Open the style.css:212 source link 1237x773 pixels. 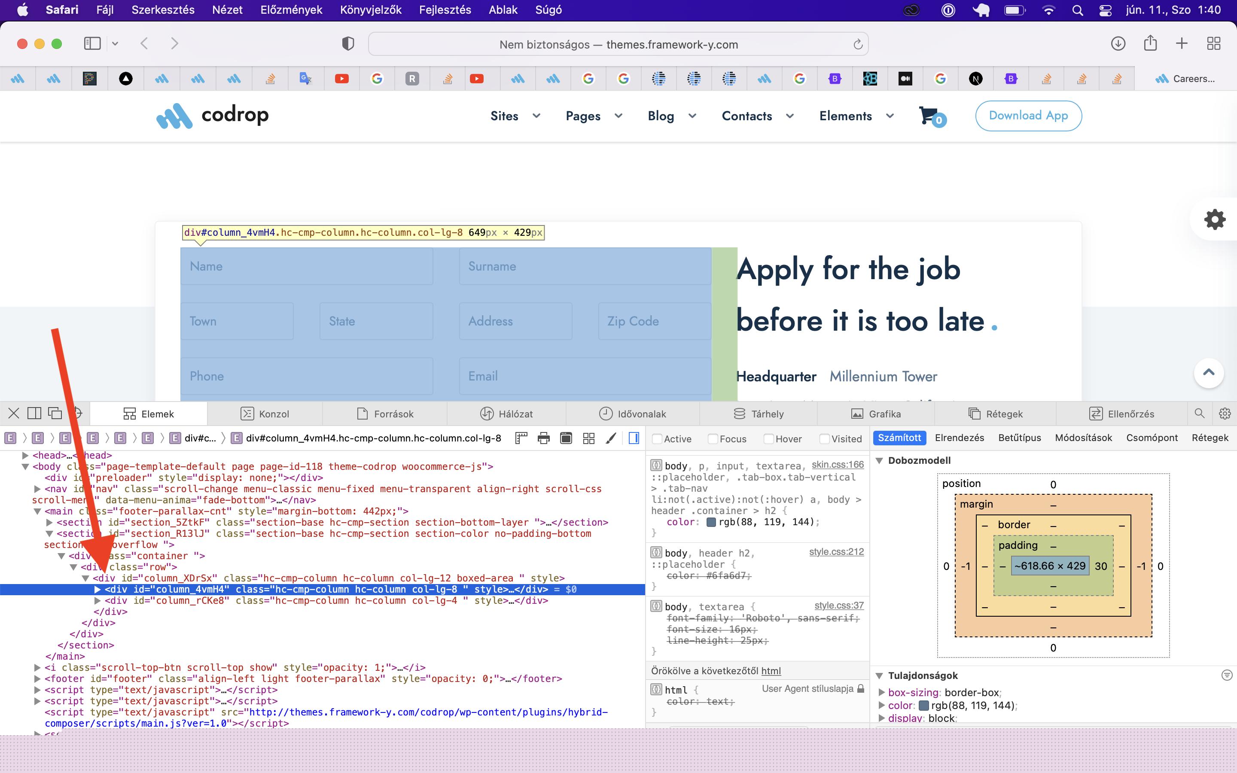[836, 552]
